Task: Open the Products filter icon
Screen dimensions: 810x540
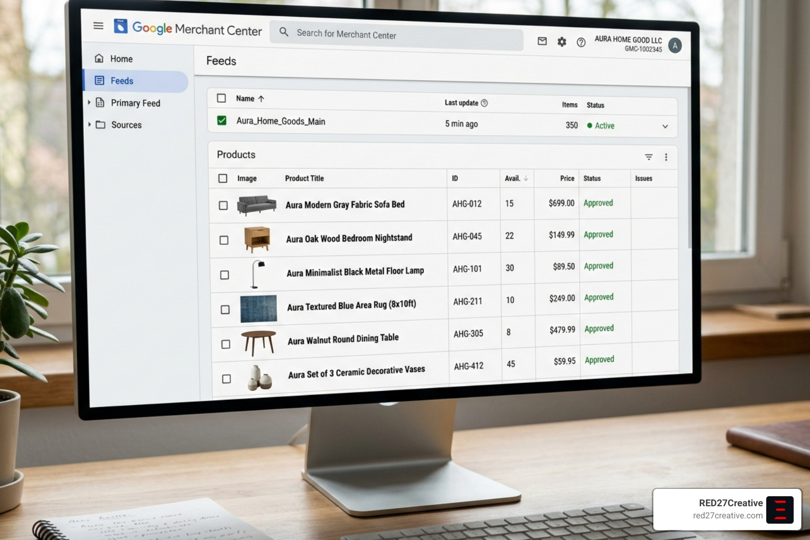Action: [649, 157]
